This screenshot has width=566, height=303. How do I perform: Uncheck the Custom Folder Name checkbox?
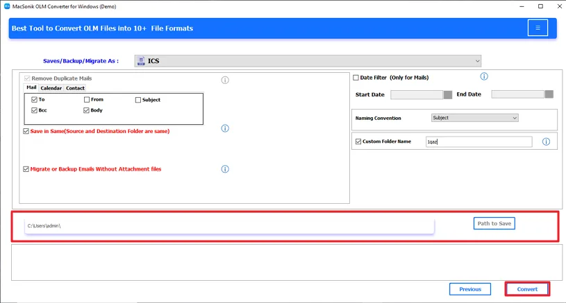pyautogui.click(x=358, y=141)
